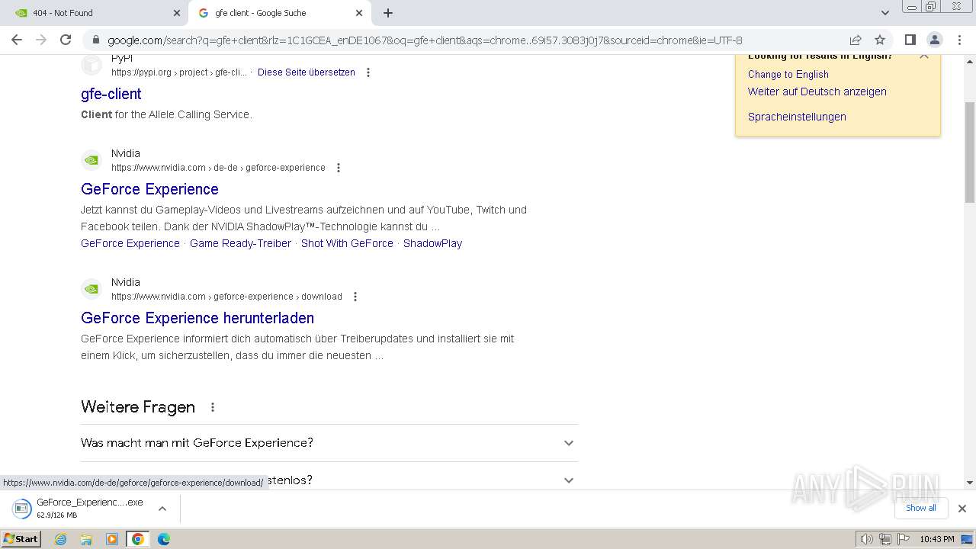Viewport: 976px width, 549px height.
Task: Click Nvidia favicon of the herunterladen result
Action: [x=91, y=289]
